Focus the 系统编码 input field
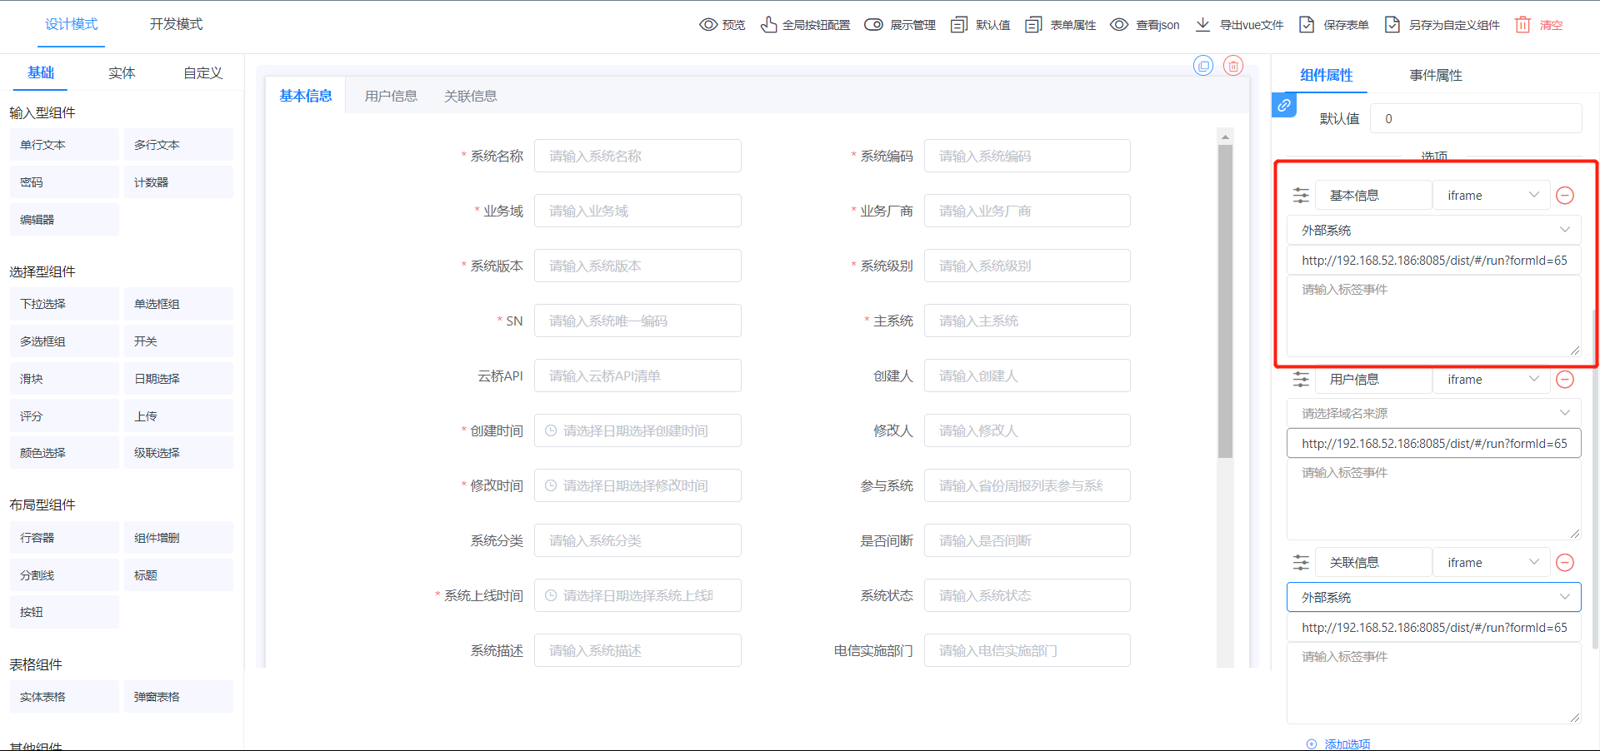This screenshot has height=751, width=1600. (x=1027, y=156)
